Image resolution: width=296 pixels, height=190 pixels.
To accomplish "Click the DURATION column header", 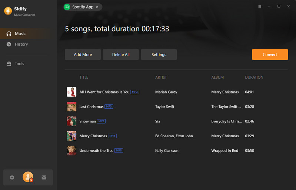I will [x=254, y=77].
